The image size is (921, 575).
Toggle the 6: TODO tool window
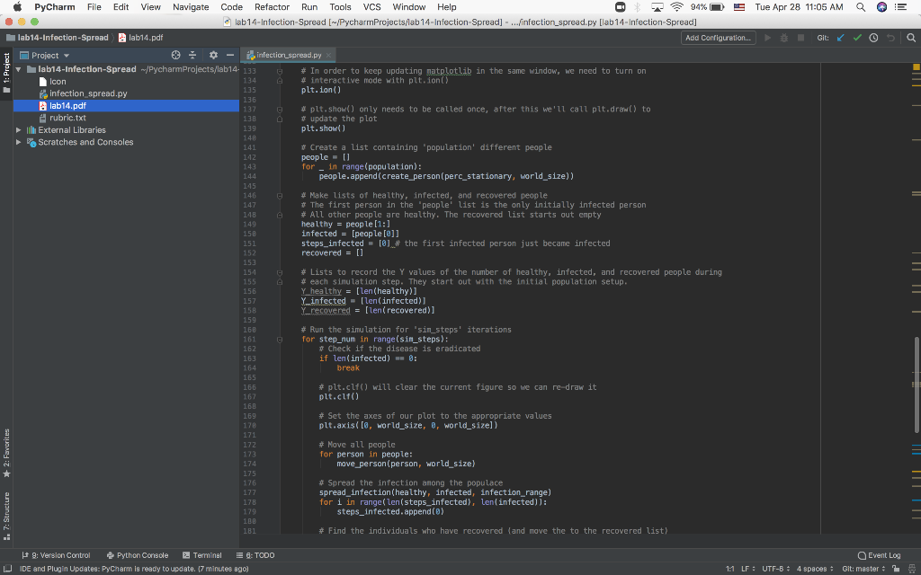[x=255, y=555]
